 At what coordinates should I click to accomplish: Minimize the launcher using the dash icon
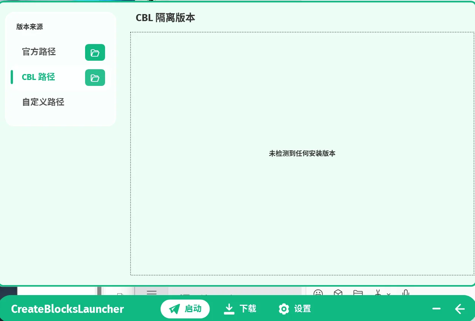(x=437, y=309)
